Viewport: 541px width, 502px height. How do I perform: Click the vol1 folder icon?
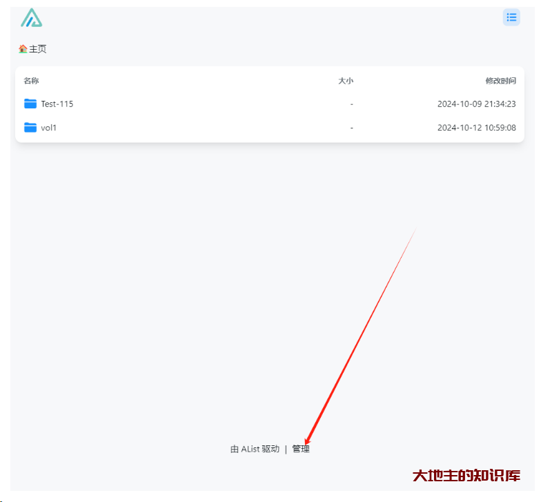coord(30,127)
